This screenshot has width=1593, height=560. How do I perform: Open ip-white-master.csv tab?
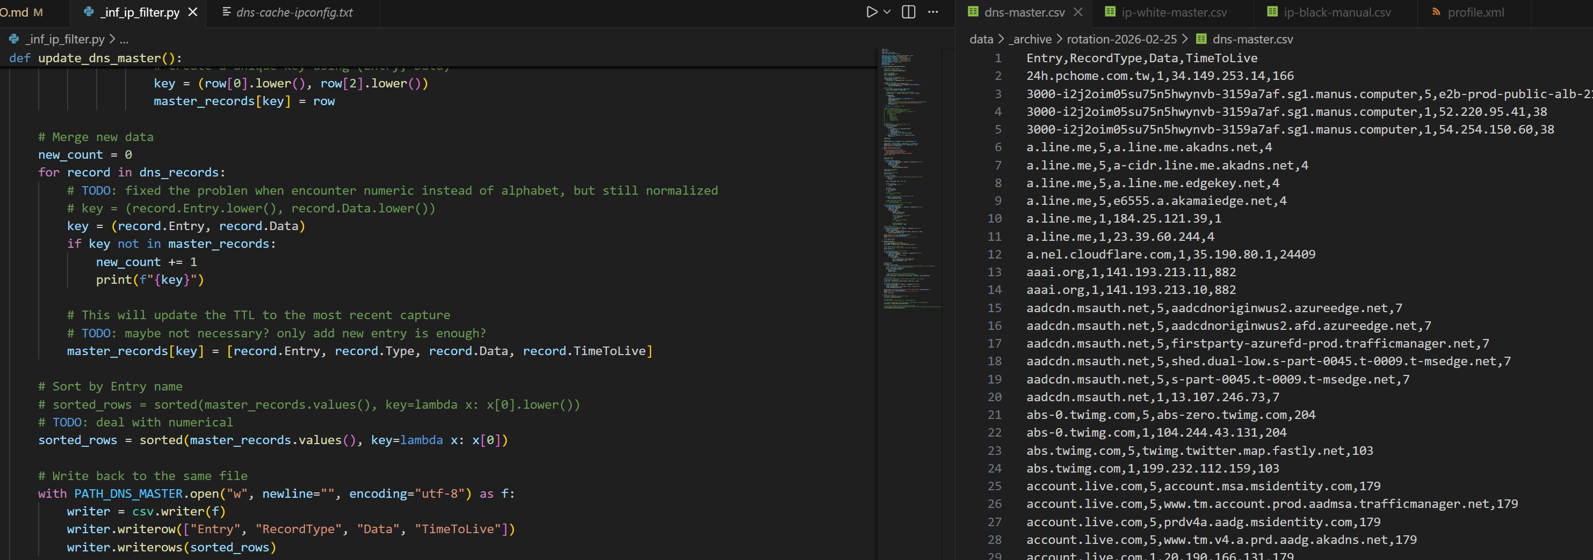(1173, 12)
